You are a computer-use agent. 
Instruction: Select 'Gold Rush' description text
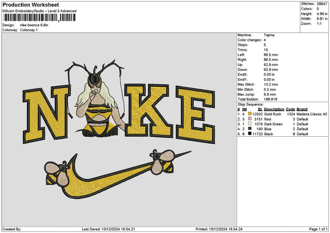(x=273, y=114)
